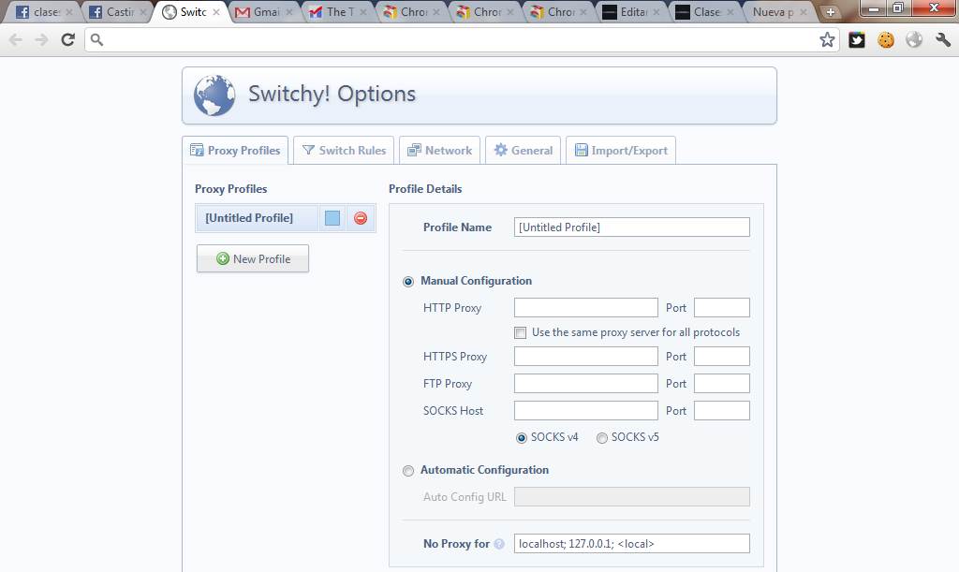Click the bird extension icon in toolbar

pos(857,39)
